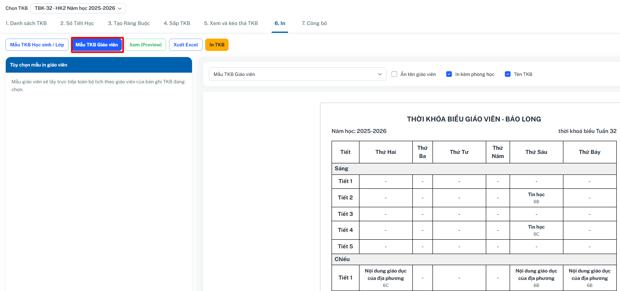Screen dimensions: 620x291
Task: Click Tin học 6C cell on Thứ Sáu
Action: (x=536, y=230)
